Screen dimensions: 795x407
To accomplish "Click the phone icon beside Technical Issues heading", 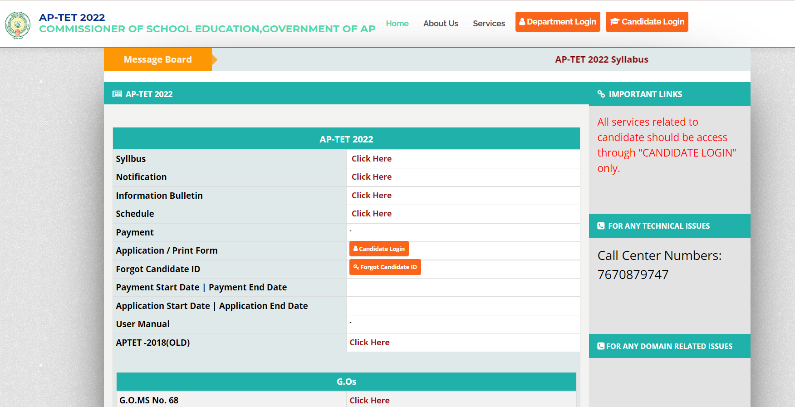I will coord(601,226).
